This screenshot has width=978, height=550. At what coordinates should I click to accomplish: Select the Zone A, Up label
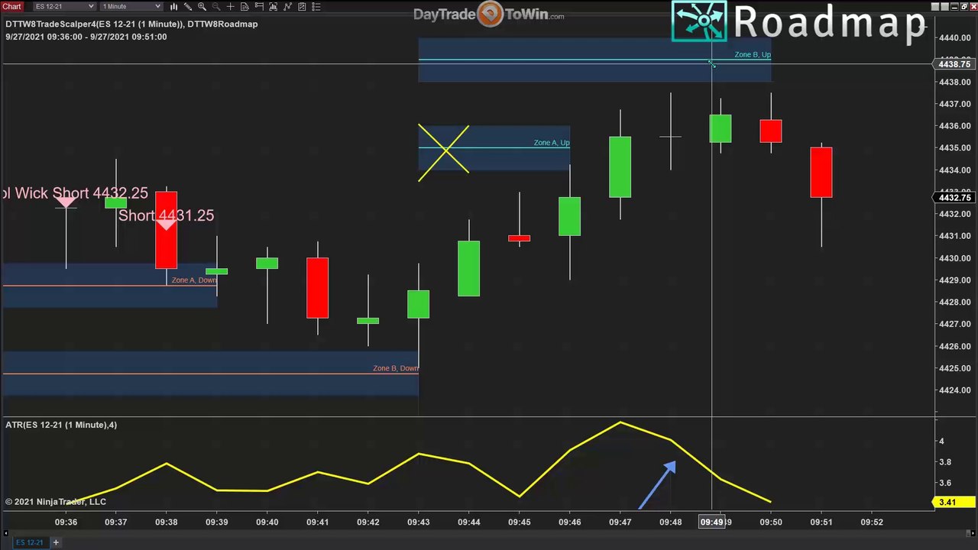tap(552, 143)
